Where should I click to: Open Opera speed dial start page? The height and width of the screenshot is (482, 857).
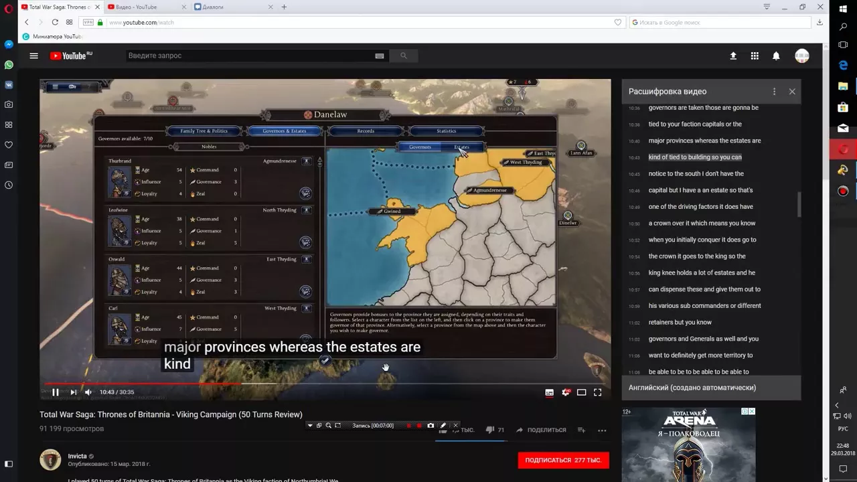(x=69, y=22)
